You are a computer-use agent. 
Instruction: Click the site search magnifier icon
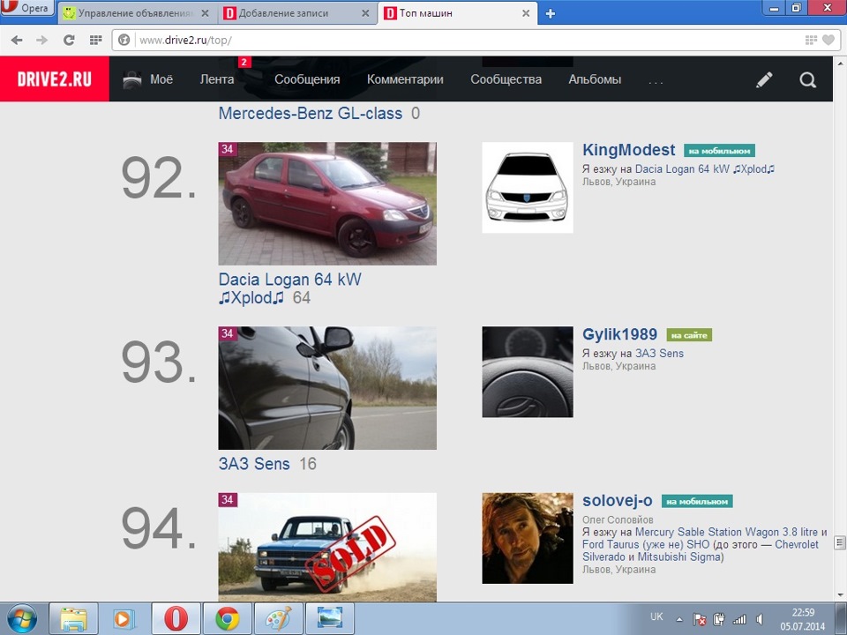807,80
